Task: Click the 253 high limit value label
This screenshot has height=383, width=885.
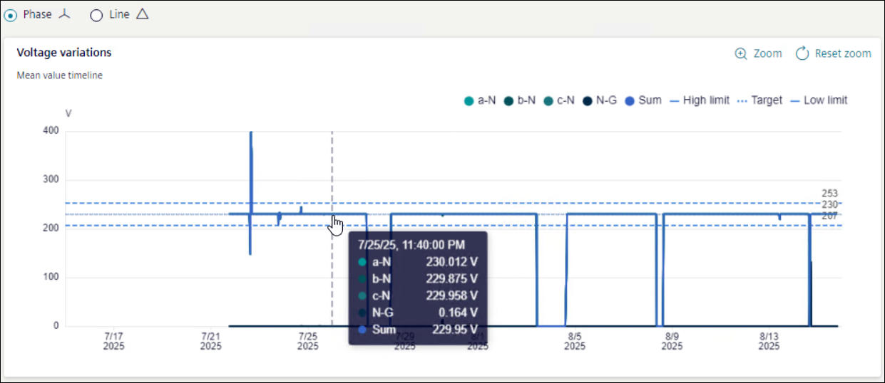Action: click(829, 193)
